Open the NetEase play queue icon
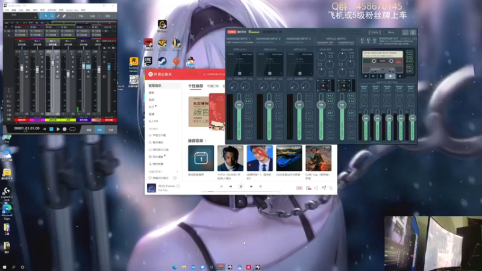This screenshot has width=482, height=271. pos(331,188)
